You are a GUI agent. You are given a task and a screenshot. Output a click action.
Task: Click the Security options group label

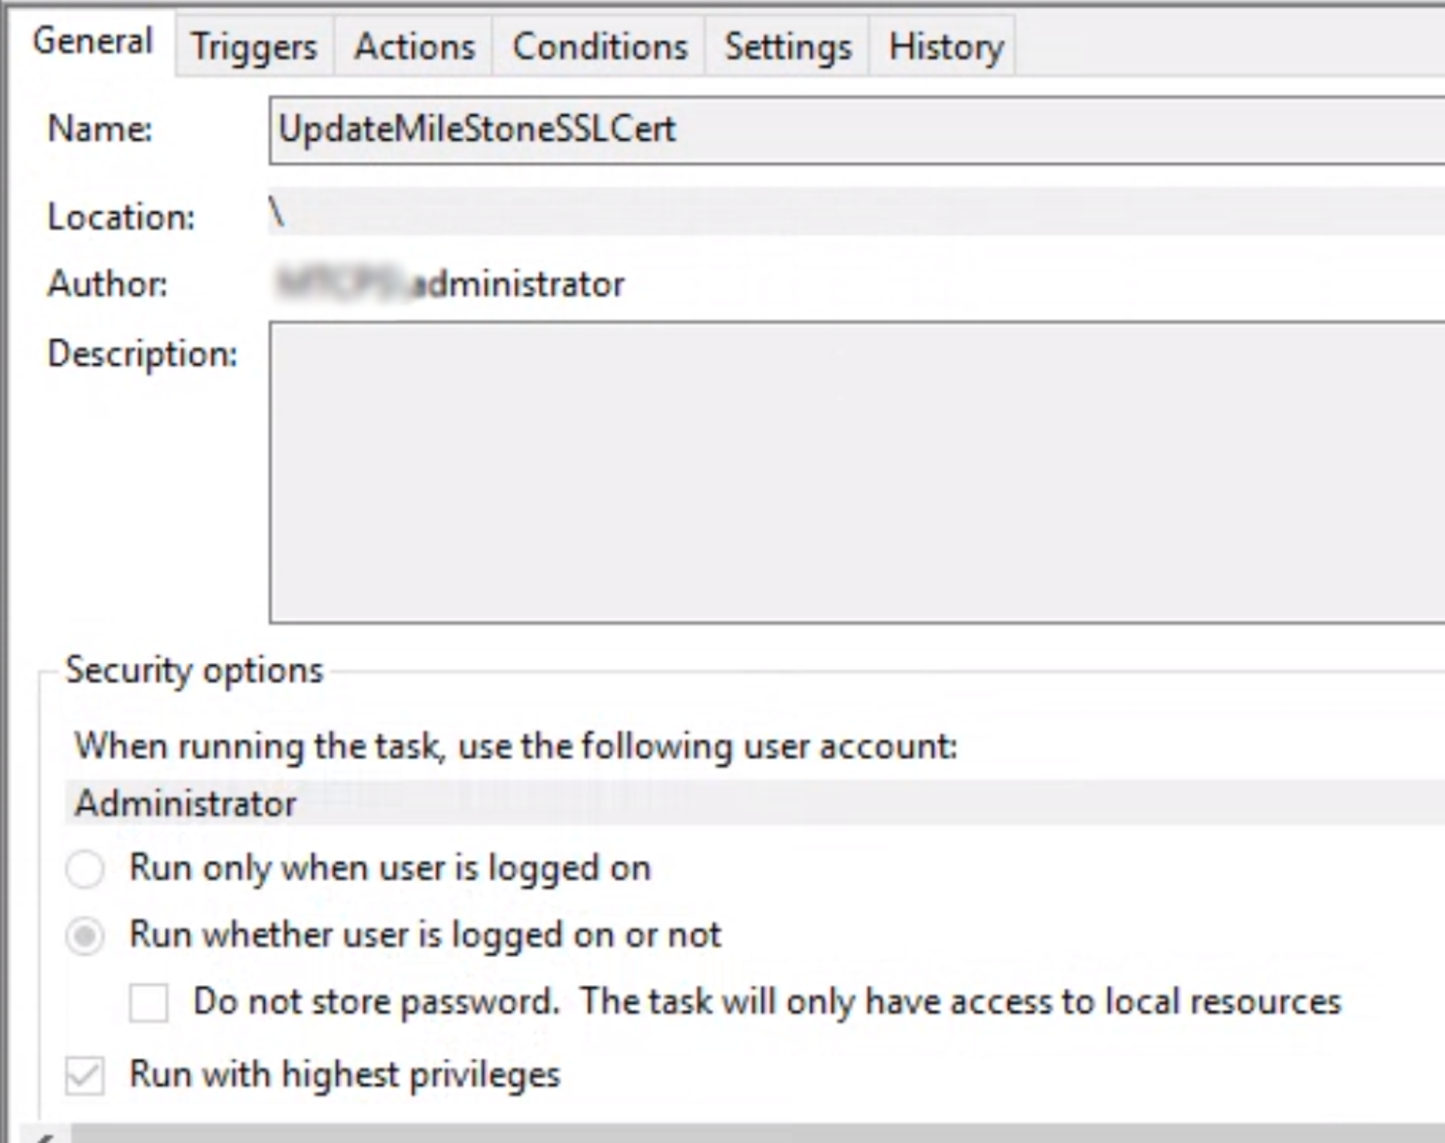point(194,670)
